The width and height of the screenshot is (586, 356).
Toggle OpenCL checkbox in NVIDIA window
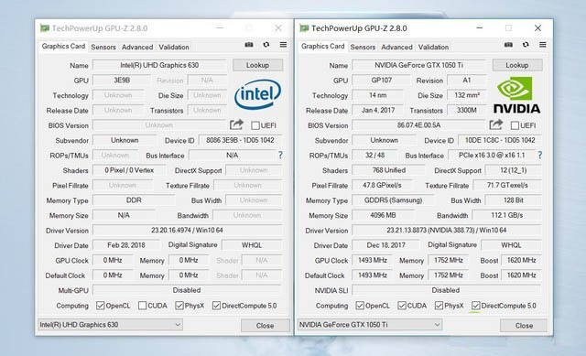coord(360,306)
